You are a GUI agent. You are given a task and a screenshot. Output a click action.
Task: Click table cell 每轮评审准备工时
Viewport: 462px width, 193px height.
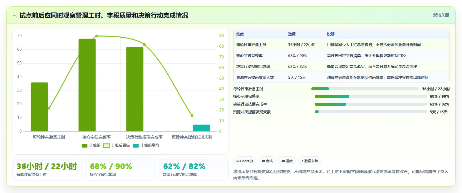pyautogui.click(x=251, y=45)
